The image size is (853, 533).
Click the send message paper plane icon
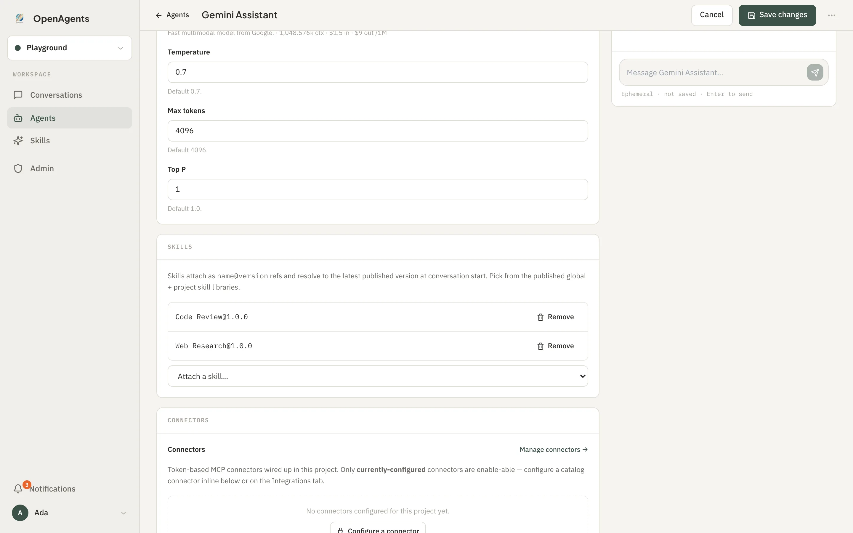pos(814,72)
